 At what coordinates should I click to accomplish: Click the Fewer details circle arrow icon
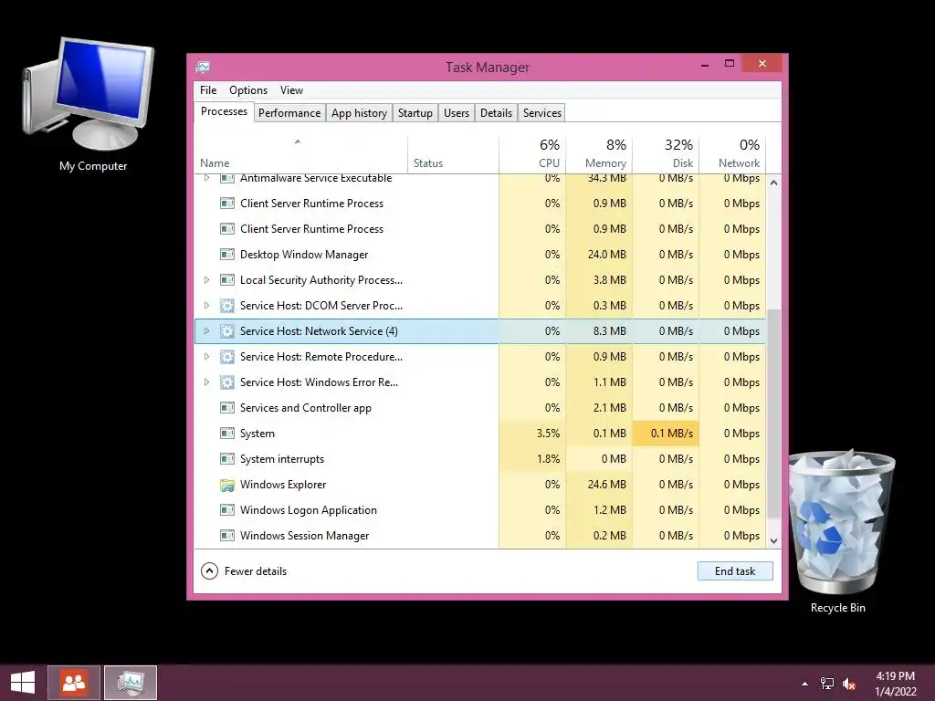tap(209, 571)
